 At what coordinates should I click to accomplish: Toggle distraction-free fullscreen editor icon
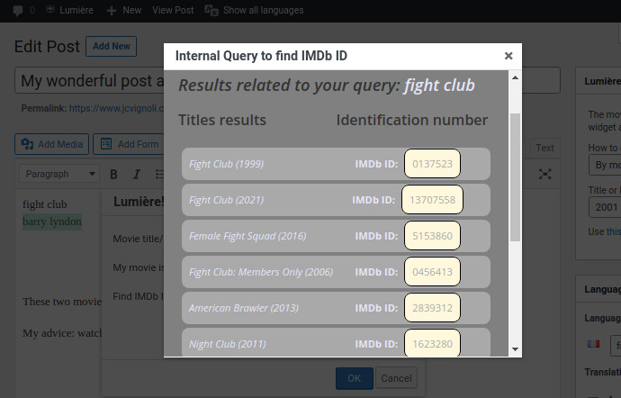[545, 174]
